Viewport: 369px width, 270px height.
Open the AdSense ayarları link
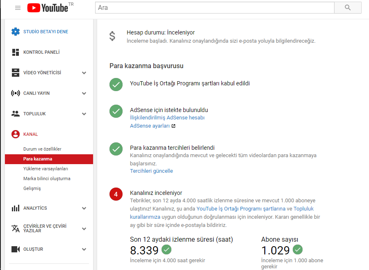pos(150,126)
